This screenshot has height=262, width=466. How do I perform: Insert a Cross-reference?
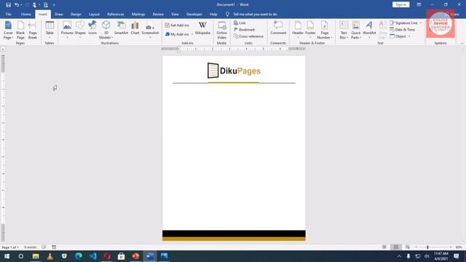[x=248, y=36]
